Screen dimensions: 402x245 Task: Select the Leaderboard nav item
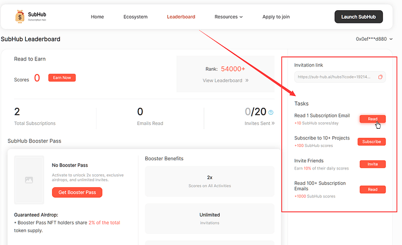[x=181, y=17]
